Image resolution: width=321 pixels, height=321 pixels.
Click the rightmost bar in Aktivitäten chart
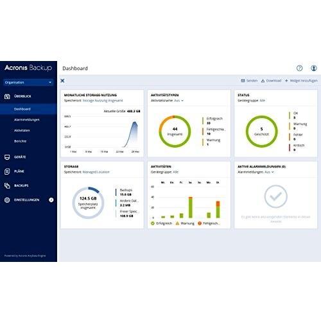pyautogui.click(x=218, y=209)
